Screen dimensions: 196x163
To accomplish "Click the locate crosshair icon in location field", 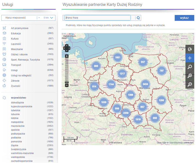I will point(39,18).
